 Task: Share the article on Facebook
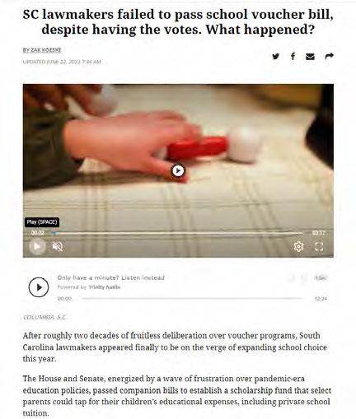[x=293, y=56]
